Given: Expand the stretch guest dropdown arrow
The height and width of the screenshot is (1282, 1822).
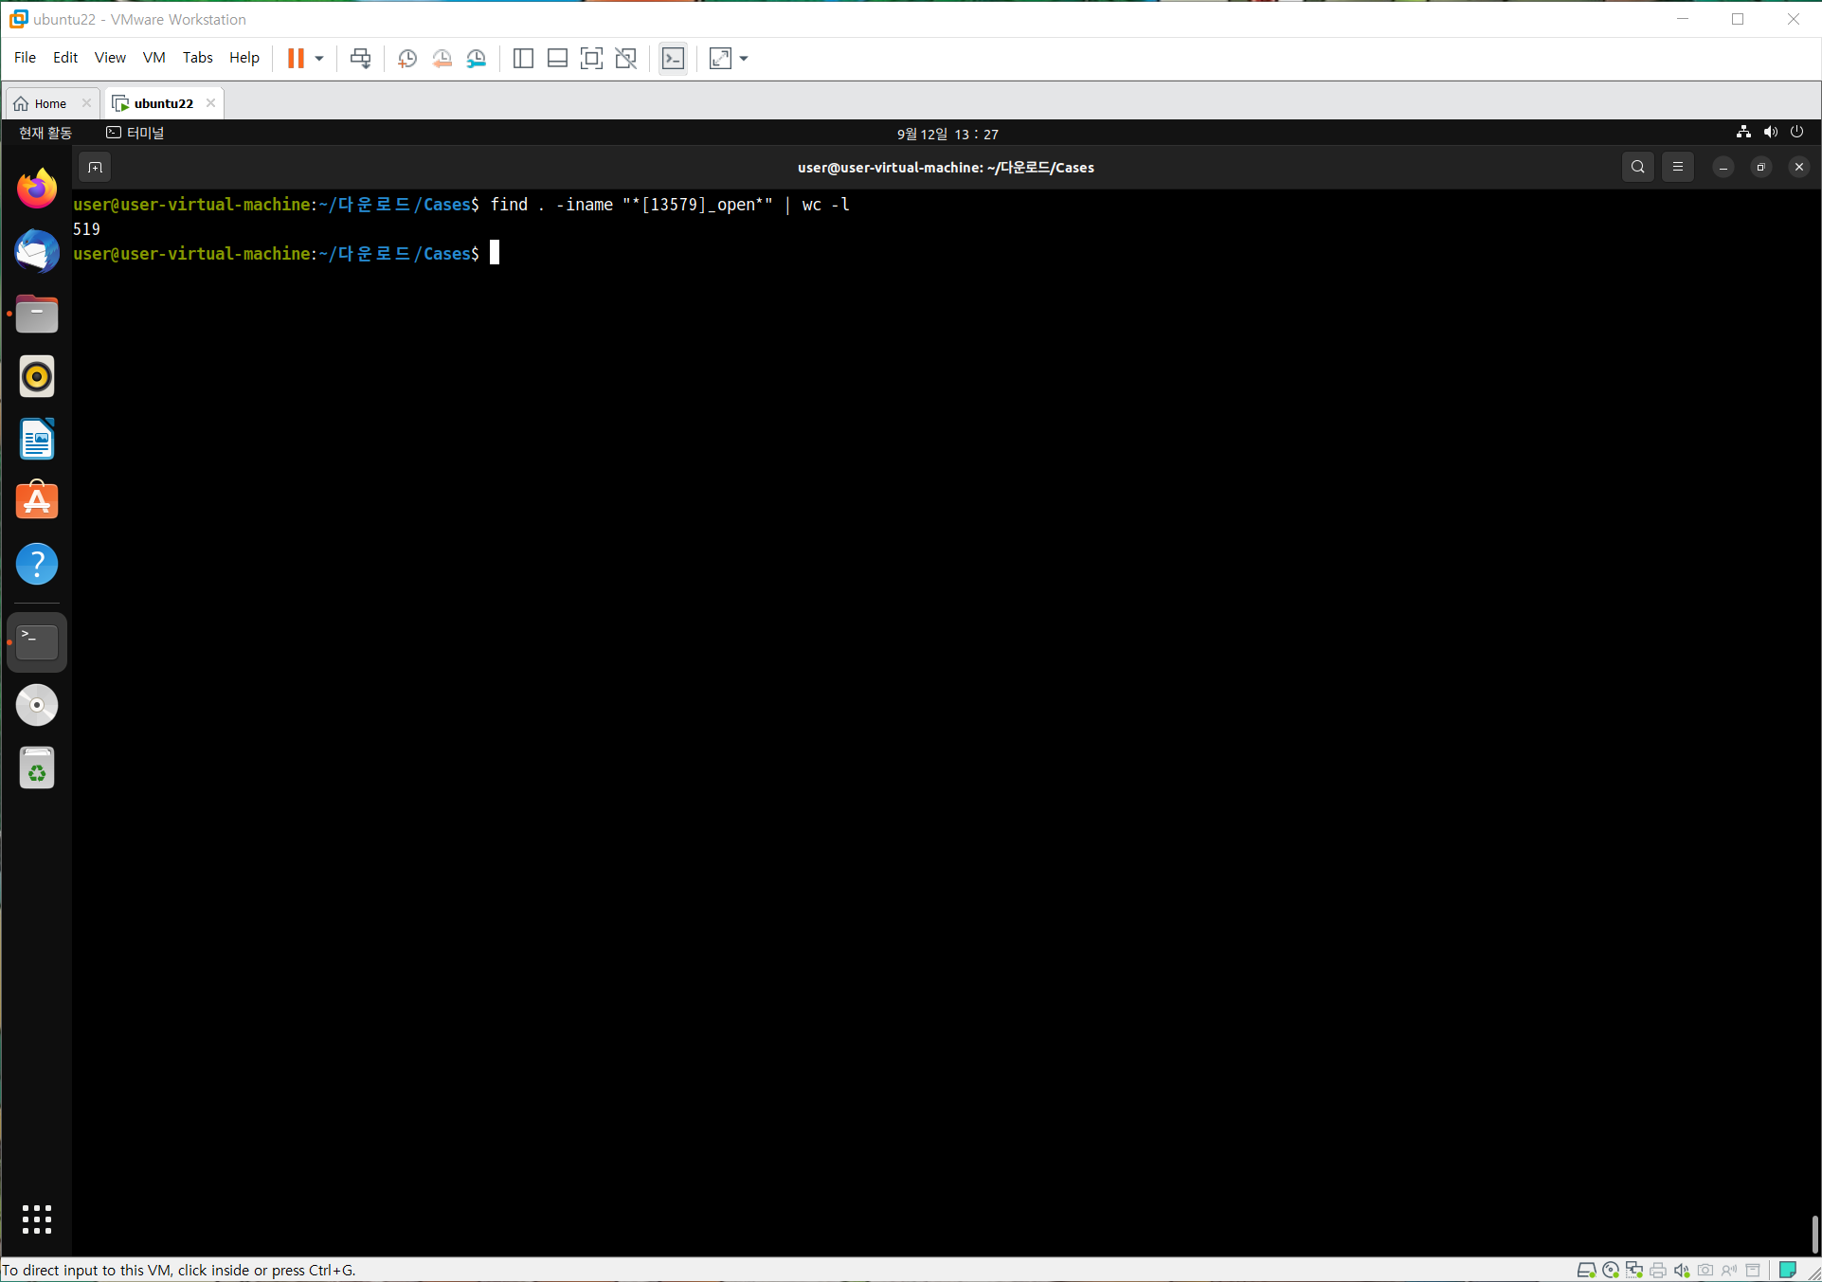Looking at the screenshot, I should pyautogui.click(x=744, y=59).
